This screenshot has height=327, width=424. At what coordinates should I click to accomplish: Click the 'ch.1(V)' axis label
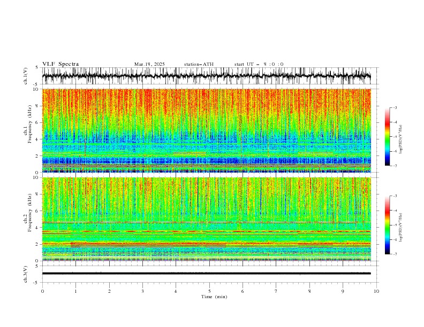[x=26, y=76]
